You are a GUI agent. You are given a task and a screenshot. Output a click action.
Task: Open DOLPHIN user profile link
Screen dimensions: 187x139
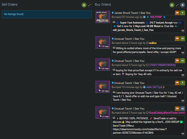(156, 17)
